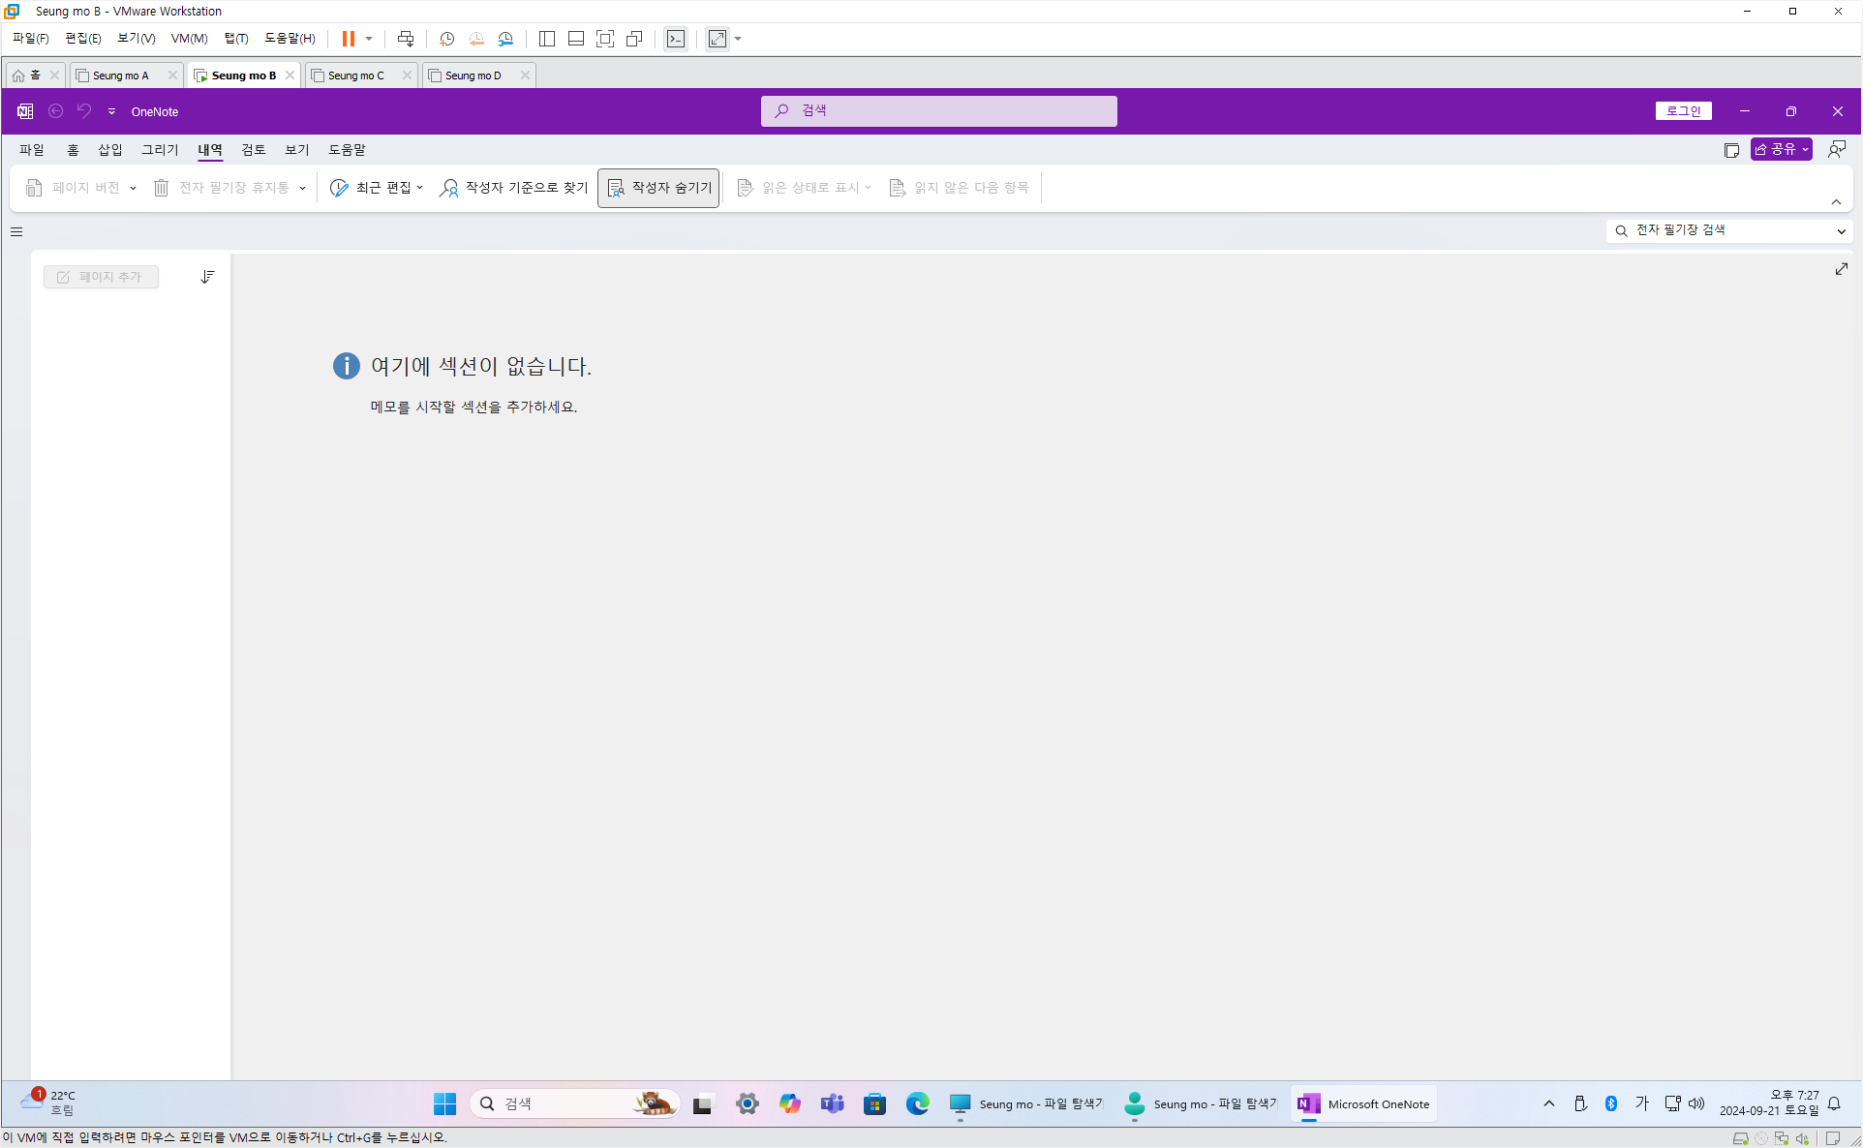Click the hamburger navigation pane icon

coord(16,231)
